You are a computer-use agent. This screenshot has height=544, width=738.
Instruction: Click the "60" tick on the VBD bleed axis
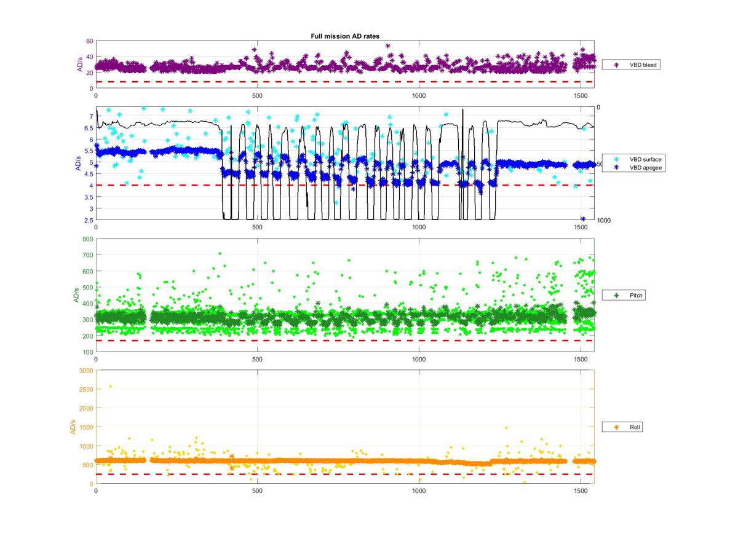click(90, 41)
